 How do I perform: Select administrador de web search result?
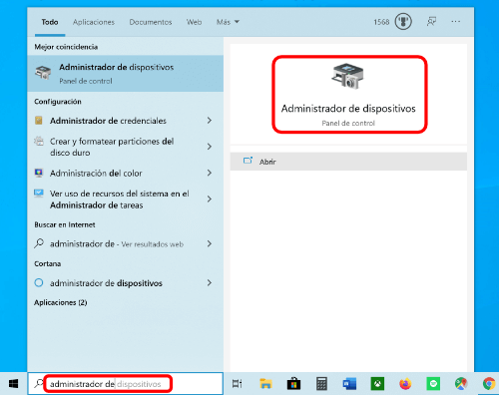(x=126, y=243)
